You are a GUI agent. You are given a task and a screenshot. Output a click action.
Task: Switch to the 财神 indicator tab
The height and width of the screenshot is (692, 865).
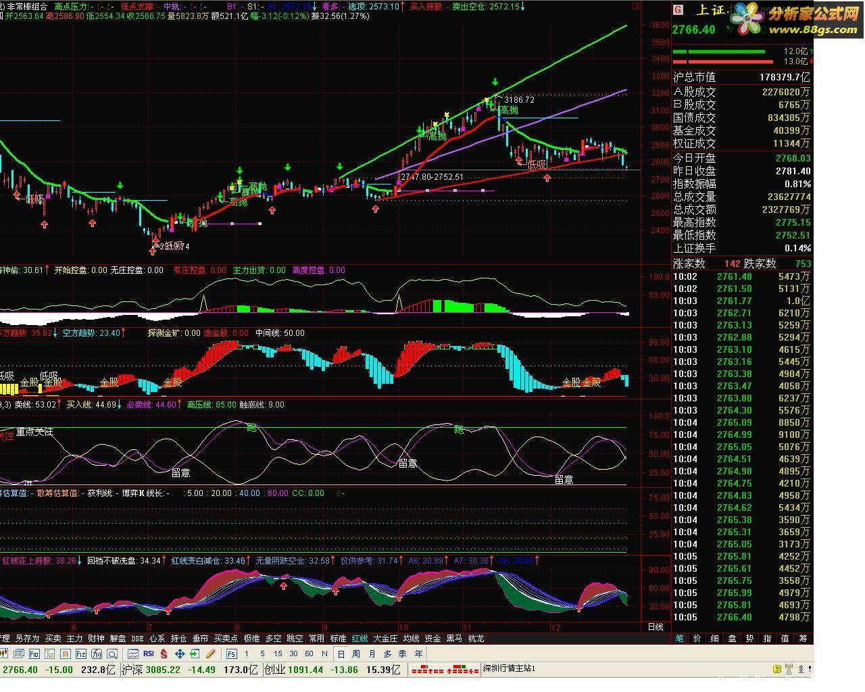[96, 638]
